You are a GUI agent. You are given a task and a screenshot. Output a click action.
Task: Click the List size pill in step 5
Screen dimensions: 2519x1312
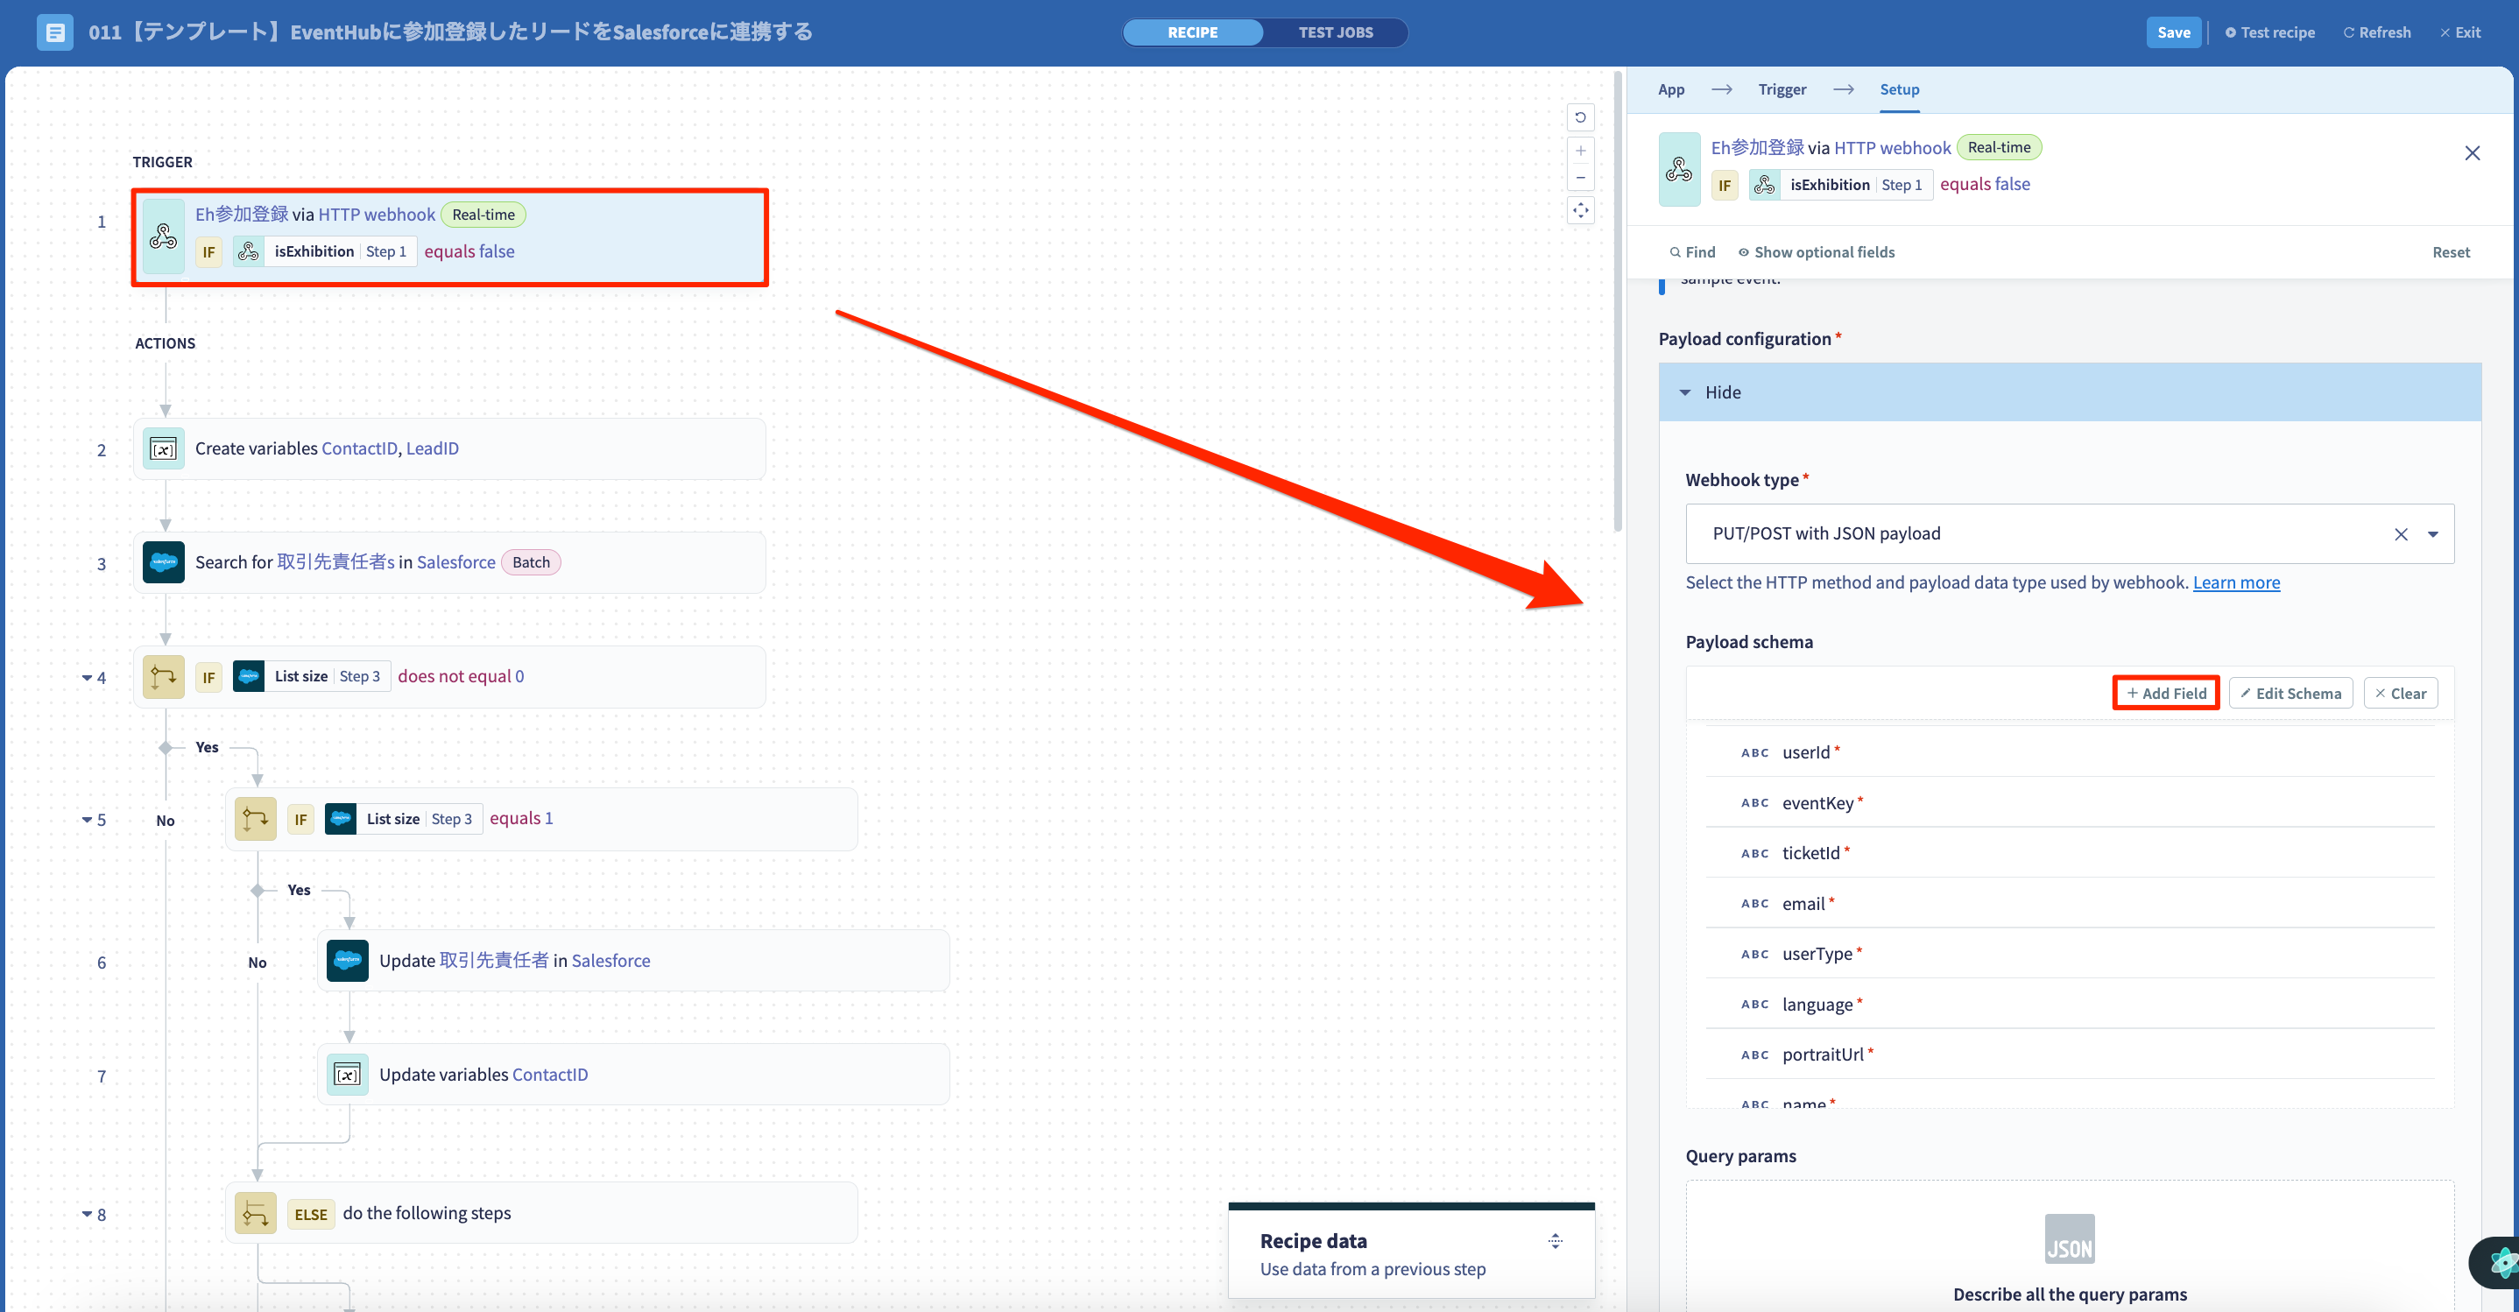click(x=404, y=818)
